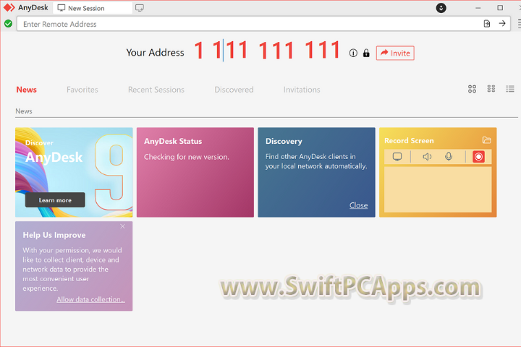Viewport: 521px width, 347px height.
Task: Open the Favorites tab
Action: tap(82, 90)
